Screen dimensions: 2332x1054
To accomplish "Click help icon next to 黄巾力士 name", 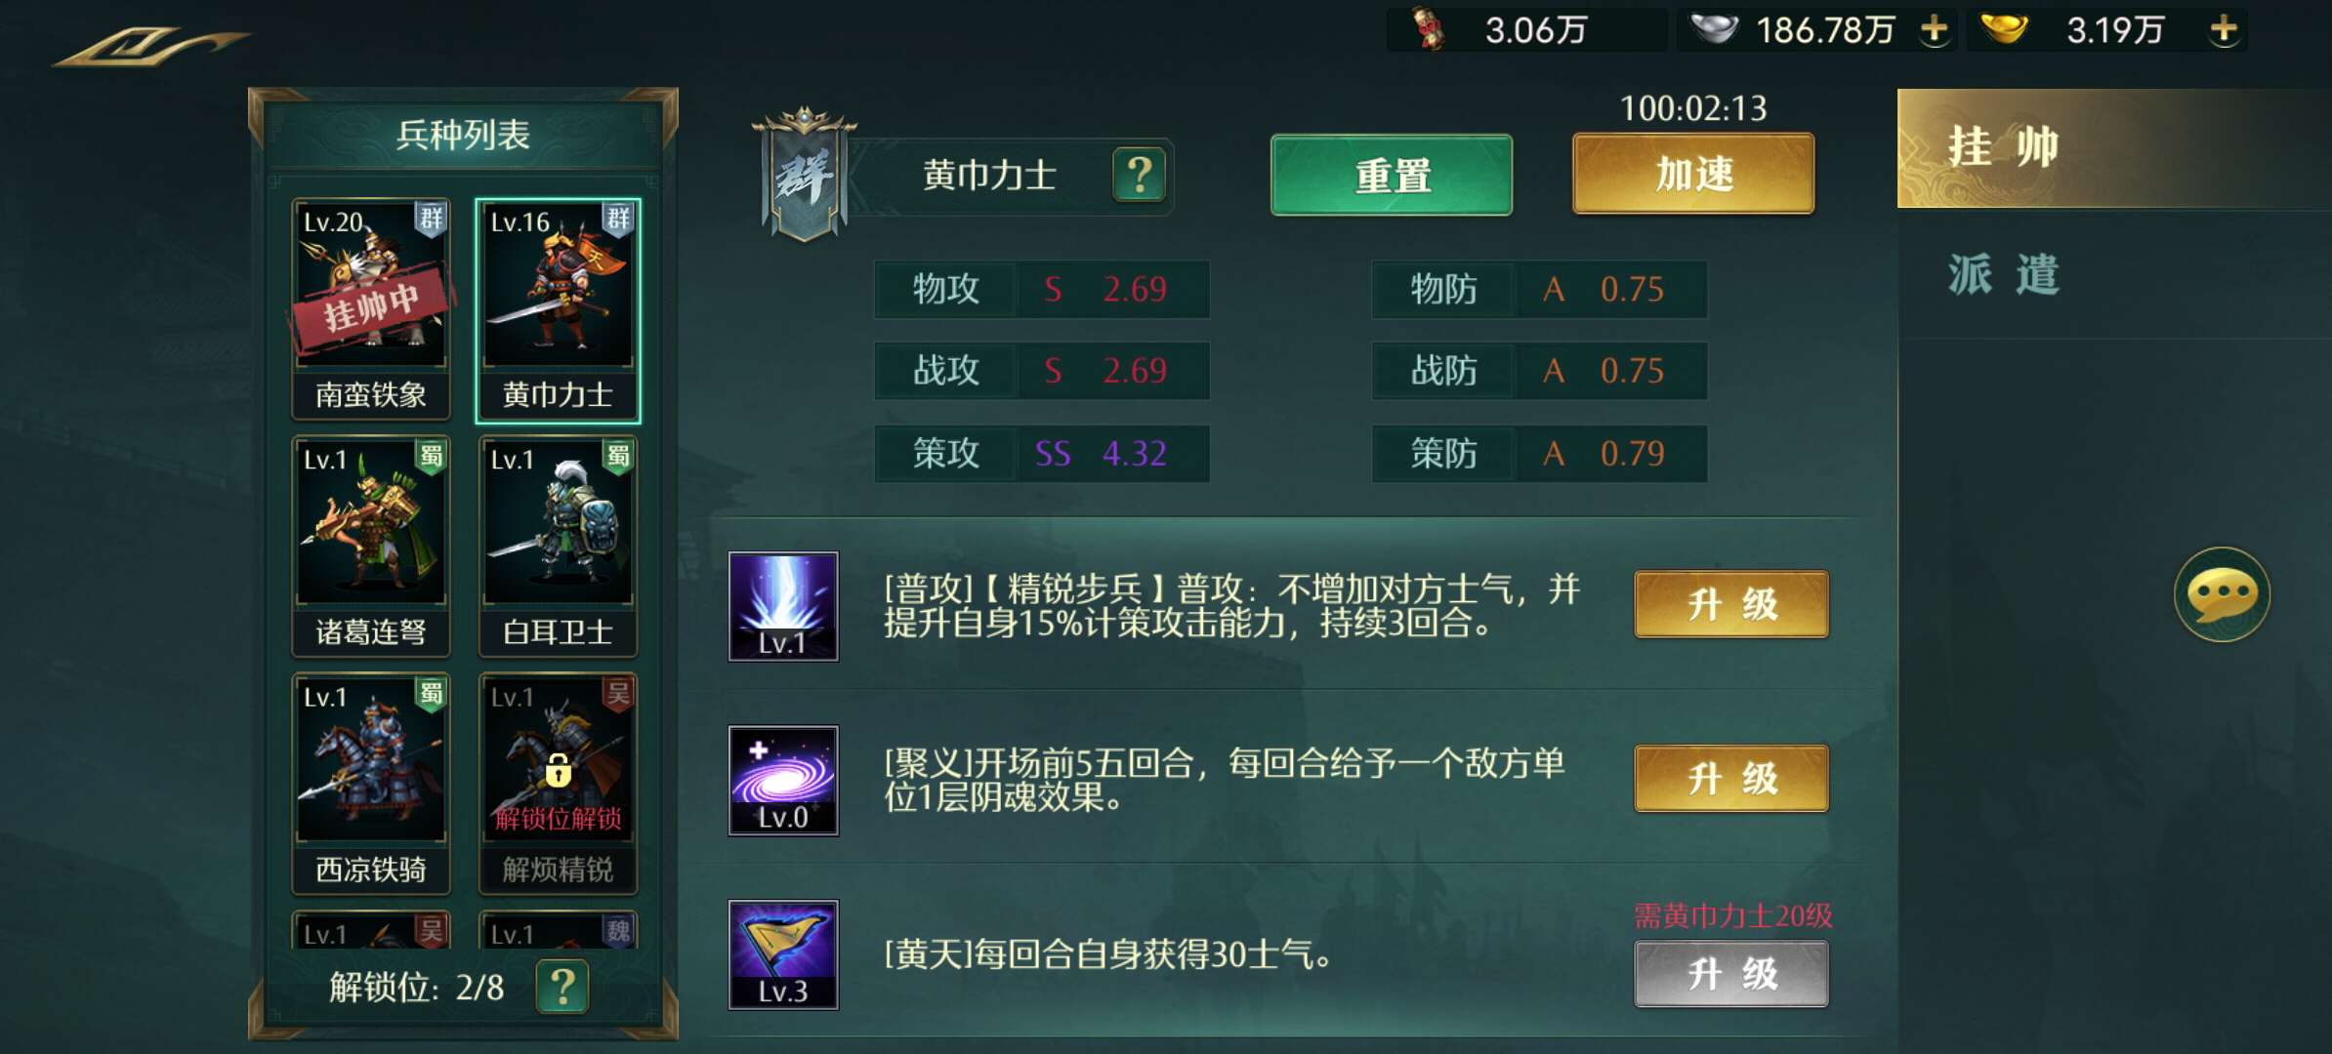I will tap(1139, 176).
